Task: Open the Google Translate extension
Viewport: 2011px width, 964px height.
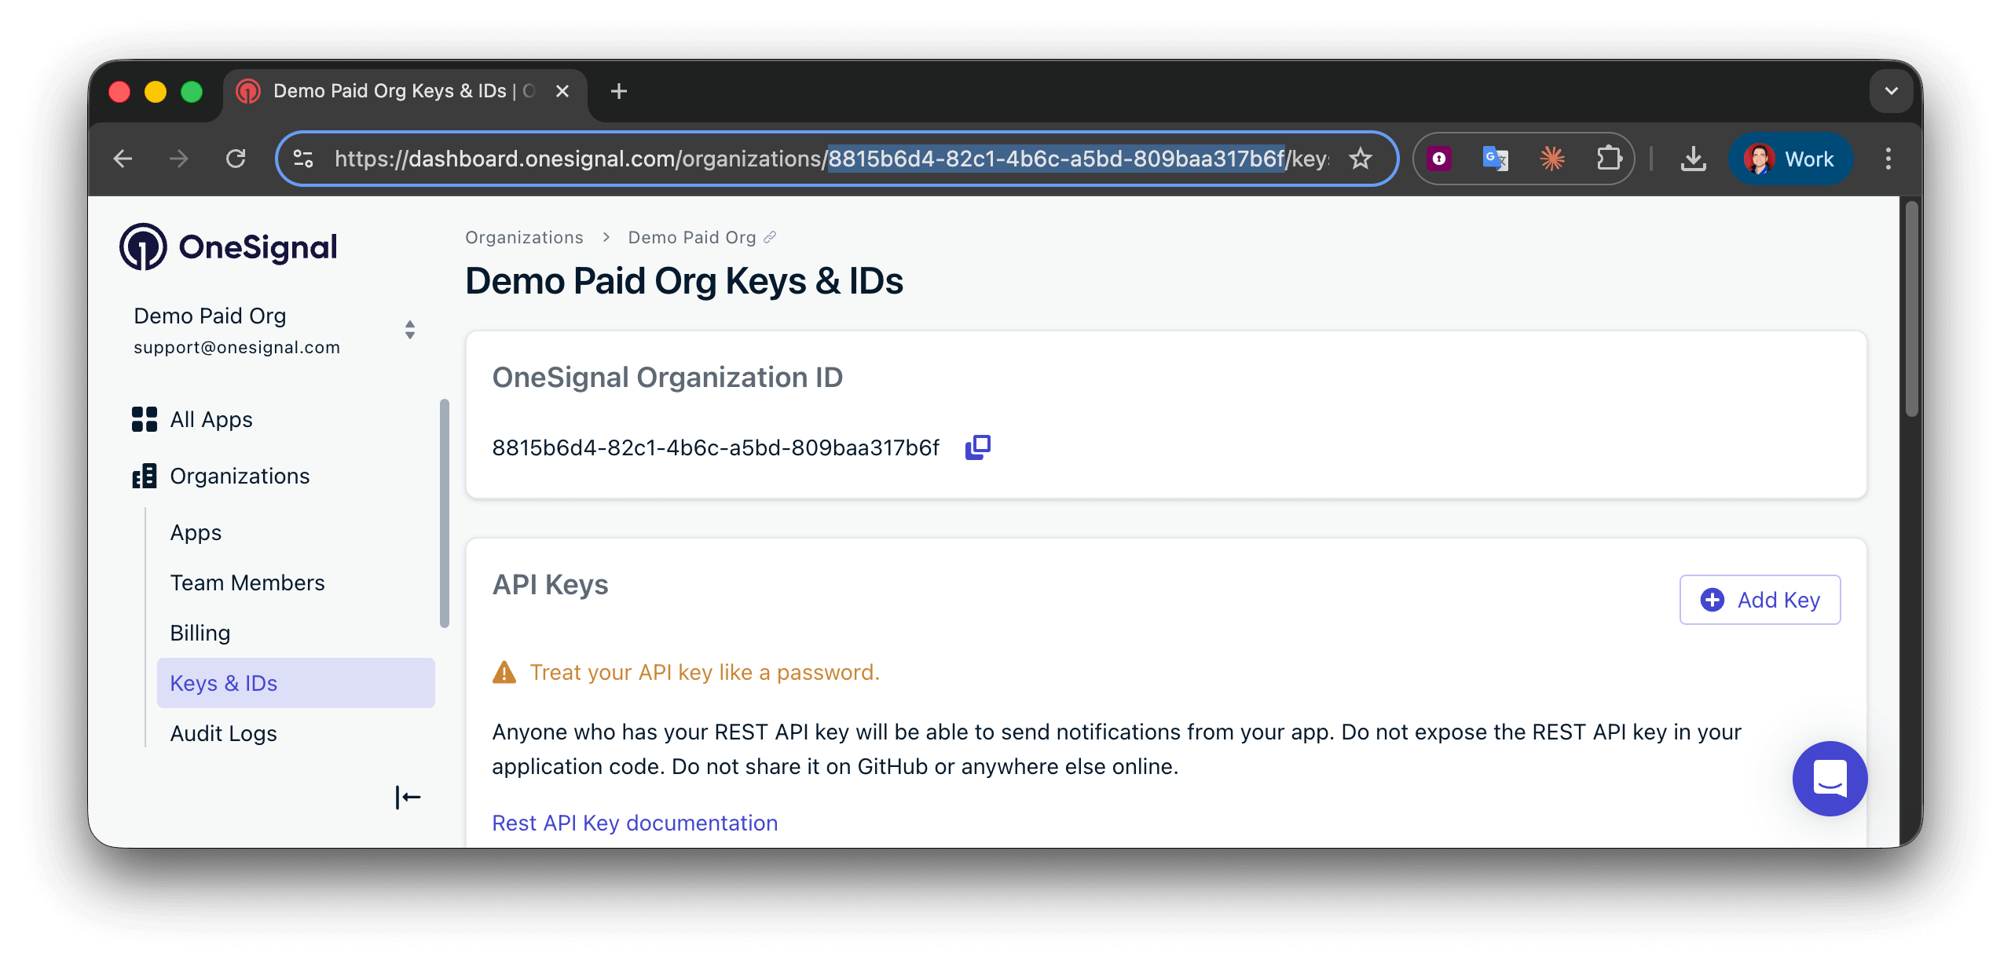Action: coord(1495,158)
